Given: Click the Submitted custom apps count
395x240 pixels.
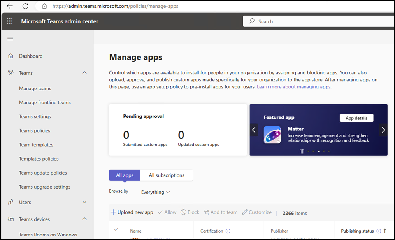Looking at the screenshot, I should [126, 135].
